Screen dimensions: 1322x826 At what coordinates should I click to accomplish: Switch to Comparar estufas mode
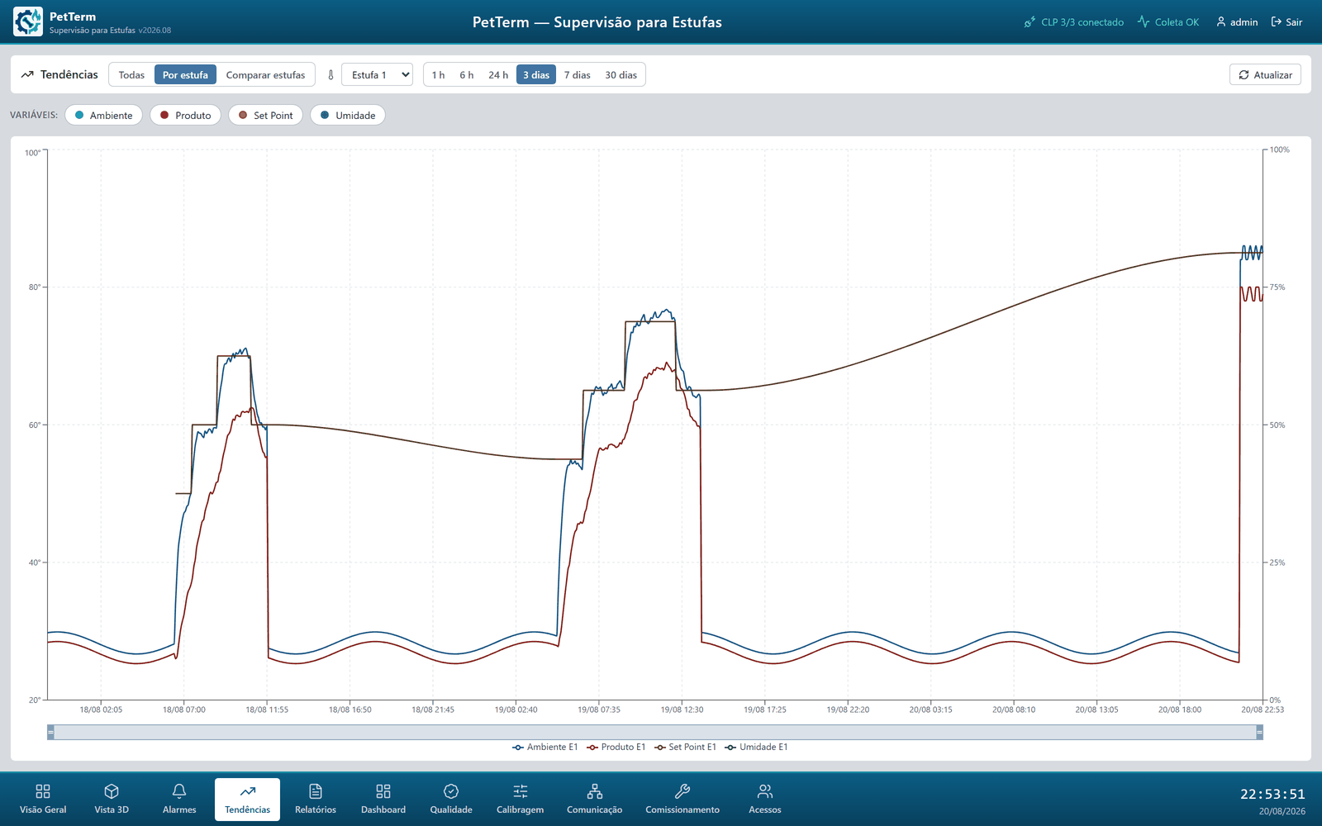point(265,75)
